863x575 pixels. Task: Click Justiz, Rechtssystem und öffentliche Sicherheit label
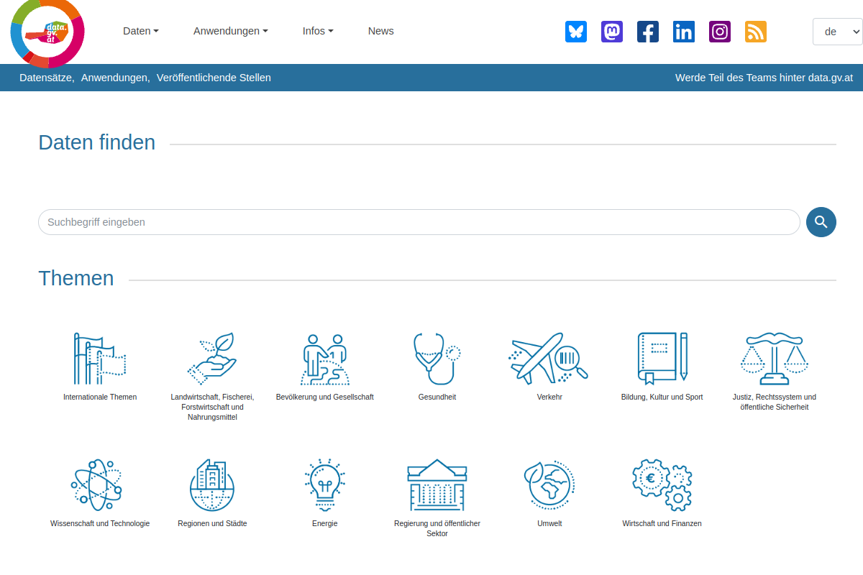coord(775,402)
